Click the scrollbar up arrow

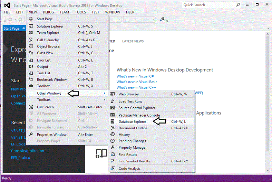click(268, 34)
